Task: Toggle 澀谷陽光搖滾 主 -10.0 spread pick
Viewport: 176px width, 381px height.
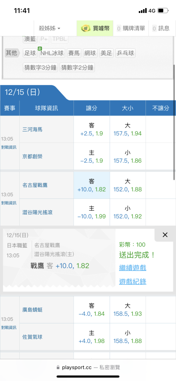Action: [92, 212]
